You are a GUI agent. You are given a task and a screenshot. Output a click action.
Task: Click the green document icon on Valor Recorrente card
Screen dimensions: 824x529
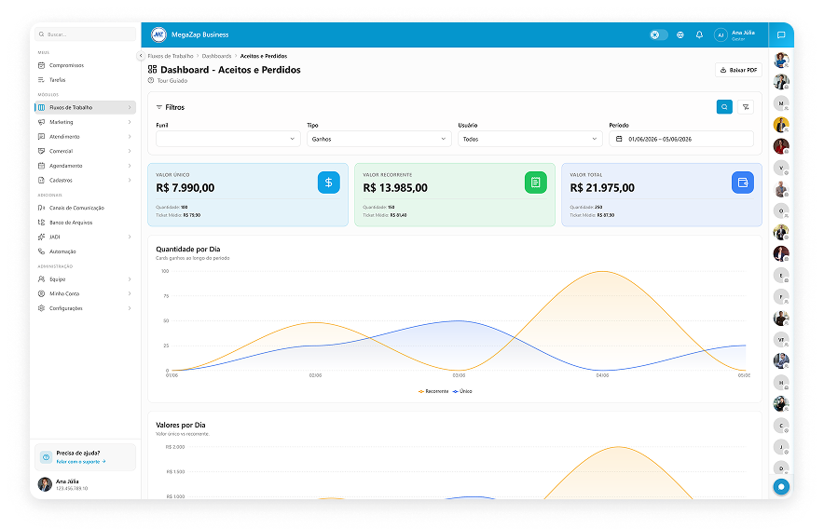tap(535, 183)
